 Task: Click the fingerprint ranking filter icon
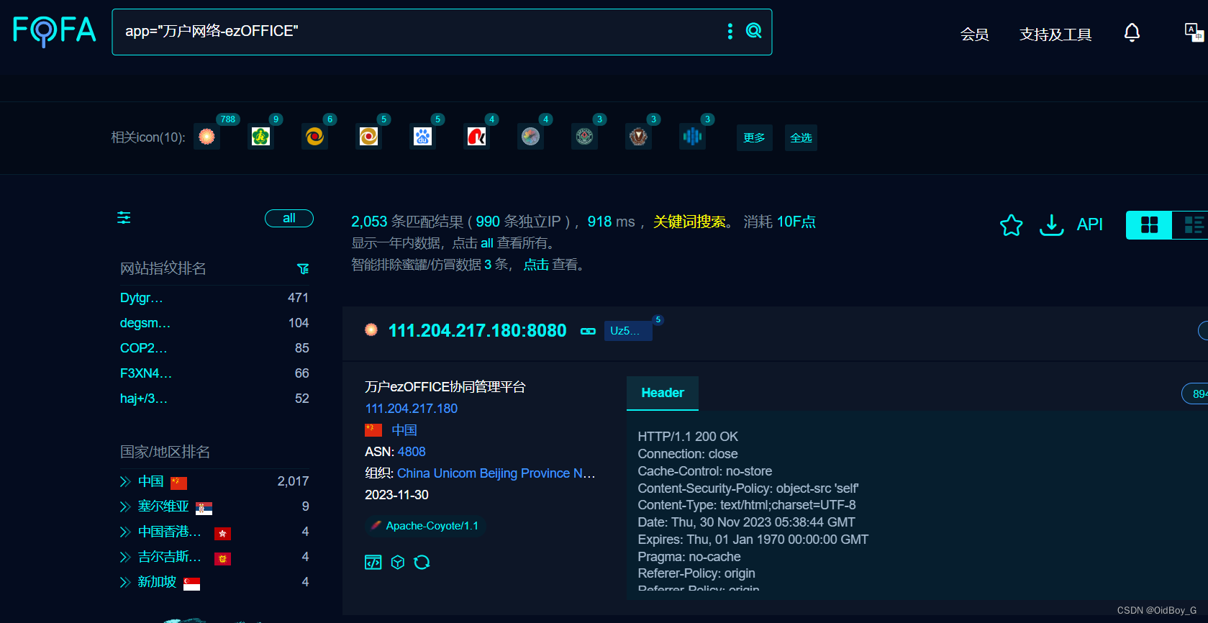[303, 268]
